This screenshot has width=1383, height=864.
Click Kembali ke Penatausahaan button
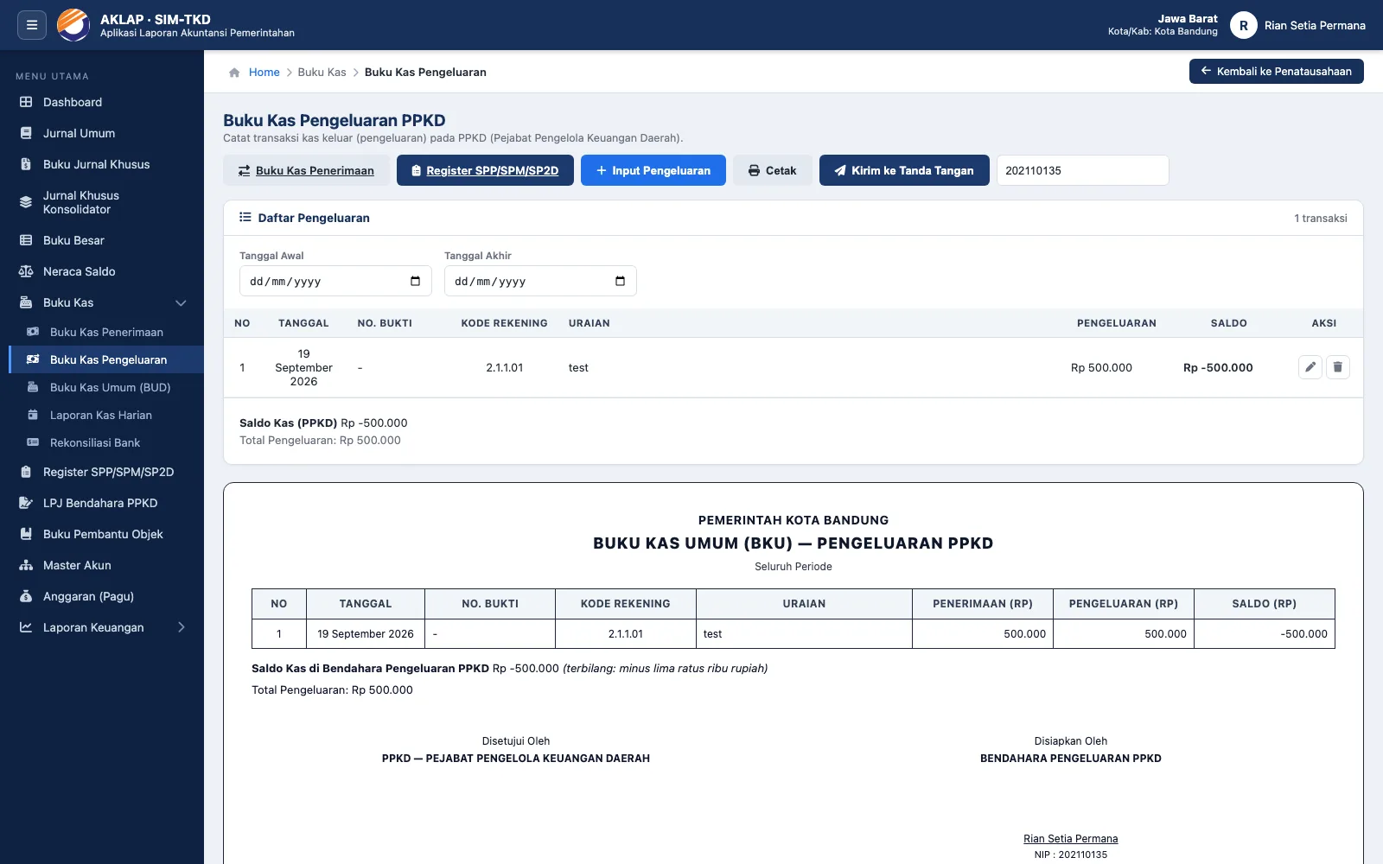coord(1277,72)
